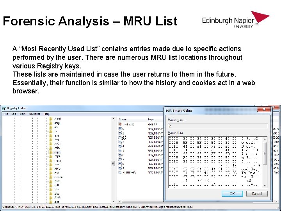The height and width of the screenshot is (211, 281).
Task: Click Value data scrollbar down arrow
Action: [x=265, y=186]
